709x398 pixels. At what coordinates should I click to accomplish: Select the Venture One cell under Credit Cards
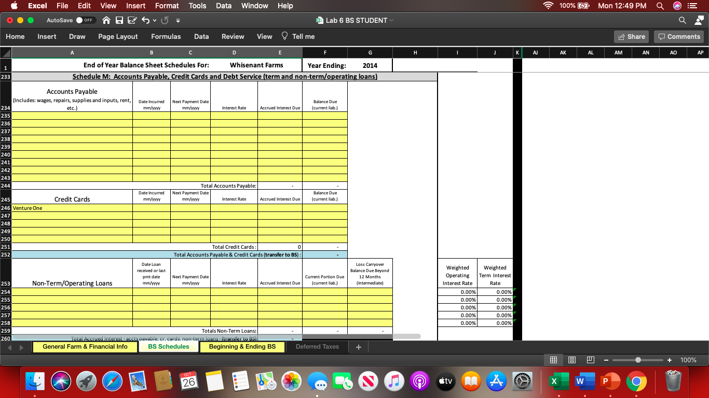click(72, 208)
